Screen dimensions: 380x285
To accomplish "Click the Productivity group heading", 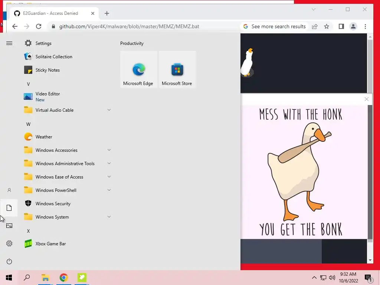I will [x=132, y=43].
